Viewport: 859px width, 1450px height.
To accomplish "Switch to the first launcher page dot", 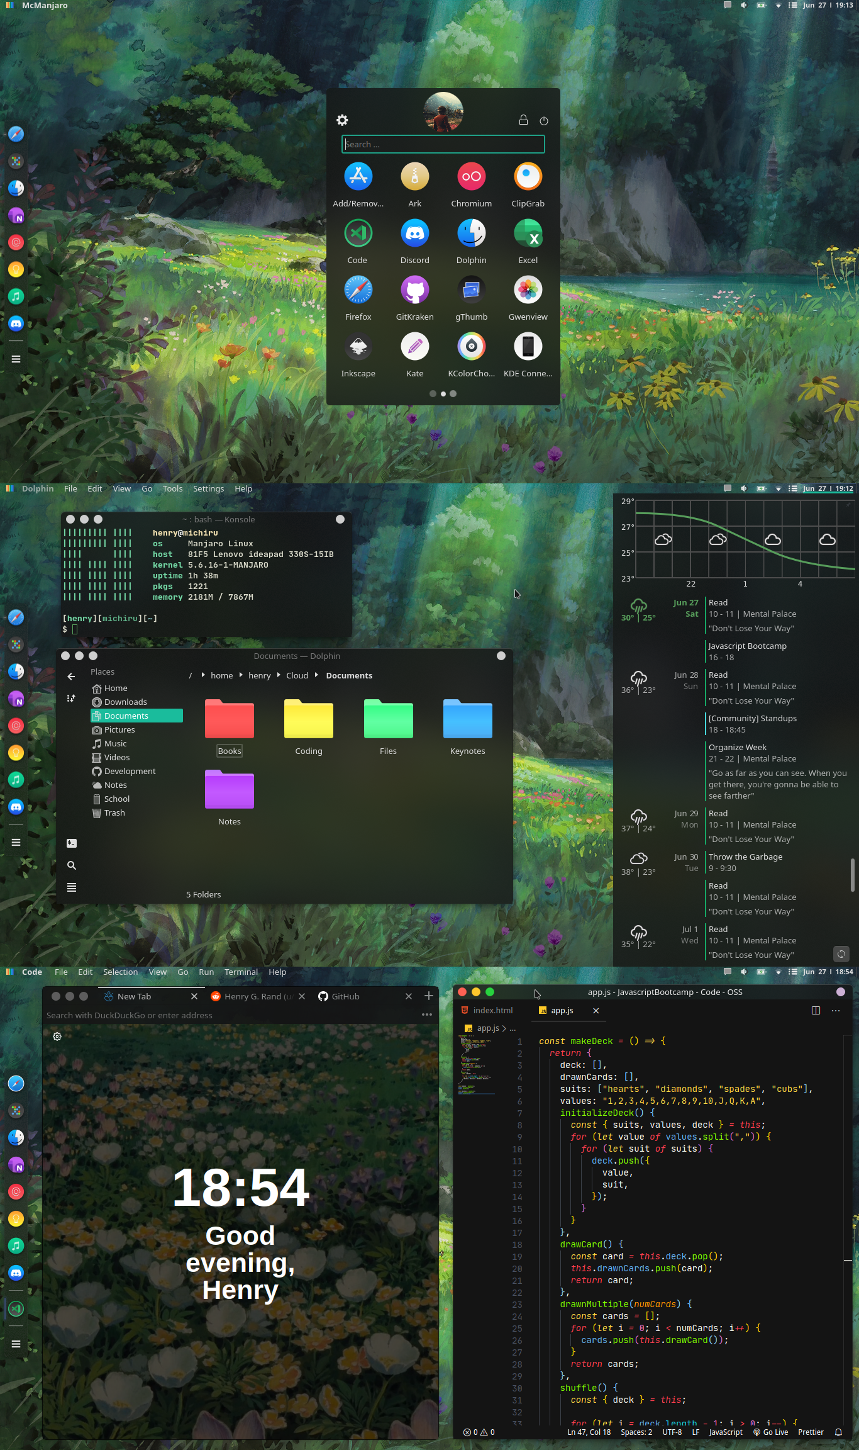I will click(433, 394).
